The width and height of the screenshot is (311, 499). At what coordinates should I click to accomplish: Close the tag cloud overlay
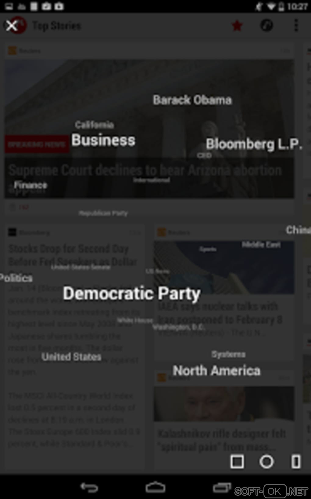point(12,26)
